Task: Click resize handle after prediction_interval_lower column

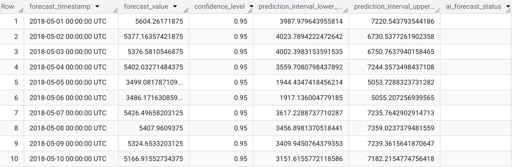Action: point(346,11)
